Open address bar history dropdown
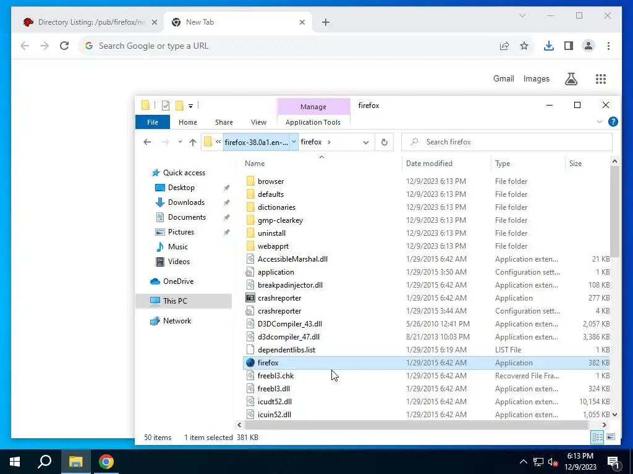 [366, 143]
